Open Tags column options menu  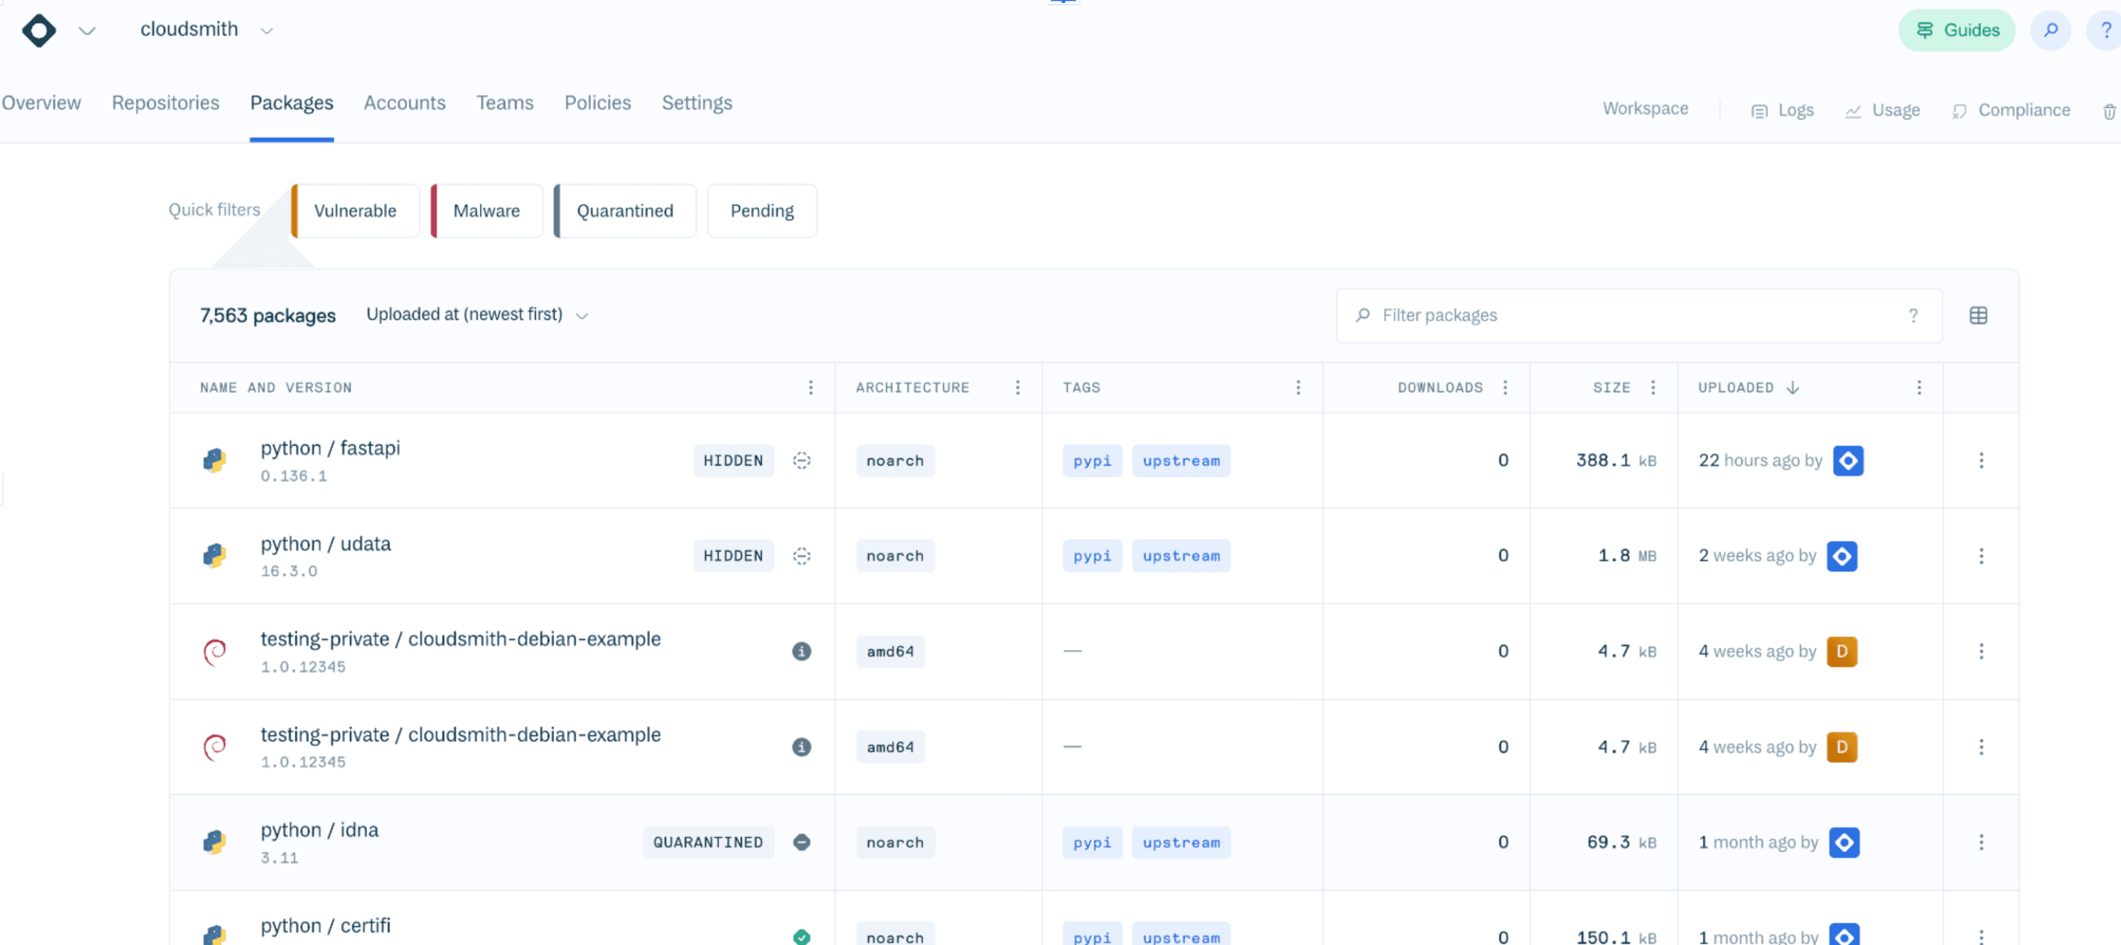[1299, 387]
